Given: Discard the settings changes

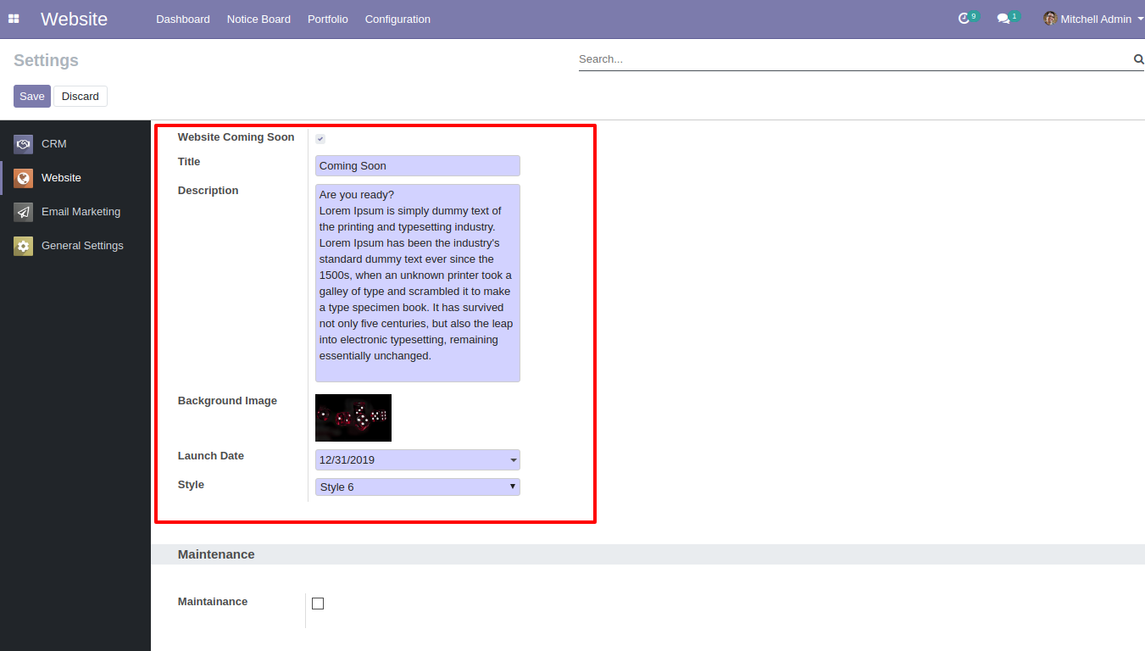Looking at the screenshot, I should [81, 96].
